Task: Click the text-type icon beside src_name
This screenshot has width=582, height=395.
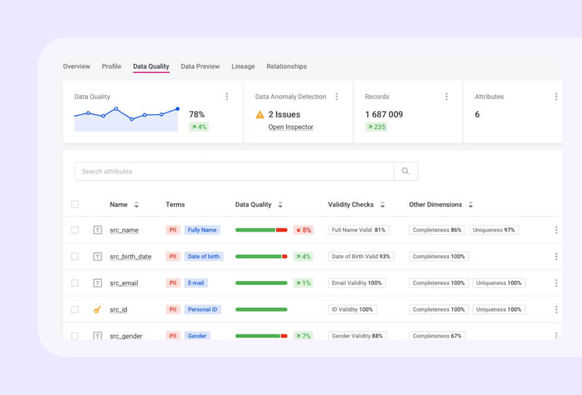Action: 98,229
